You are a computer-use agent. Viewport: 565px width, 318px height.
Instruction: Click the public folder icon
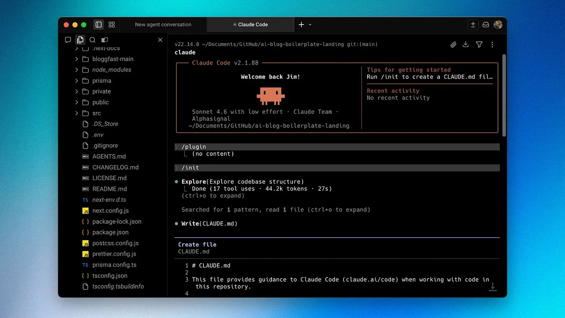85,103
